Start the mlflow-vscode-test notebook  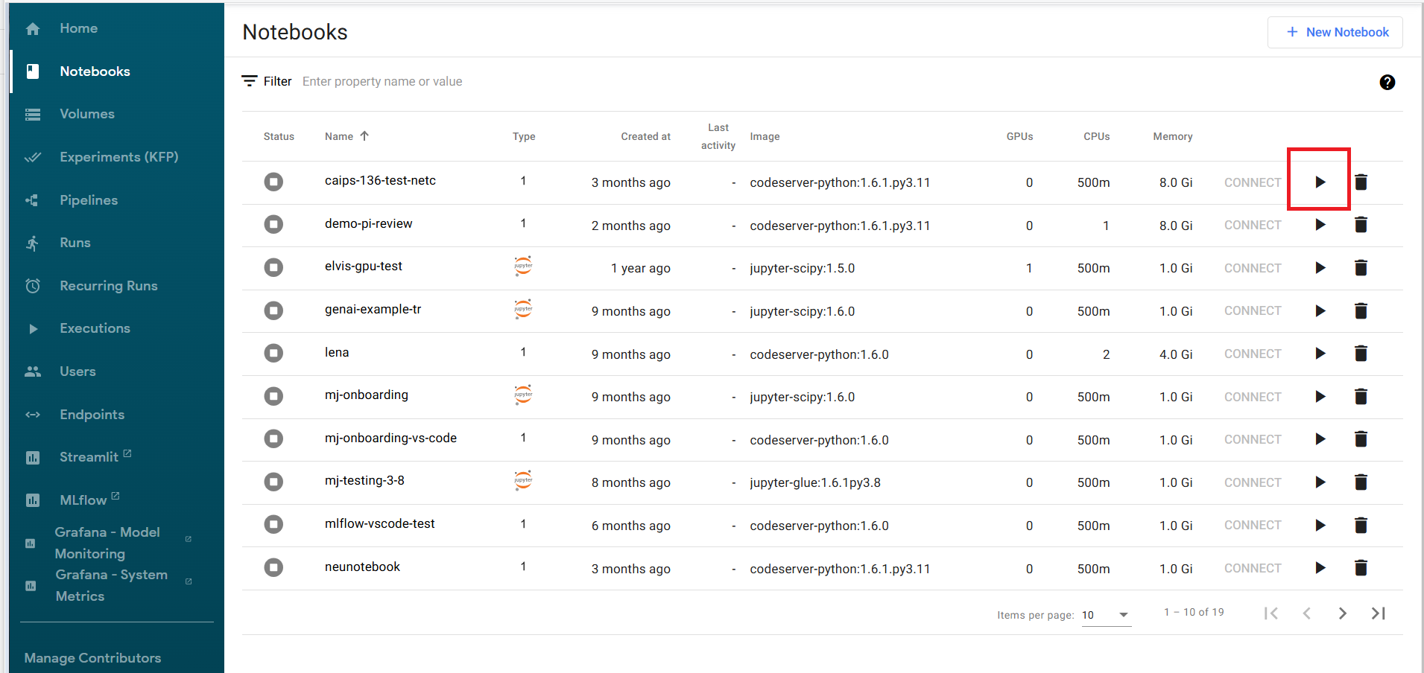pyautogui.click(x=1320, y=526)
